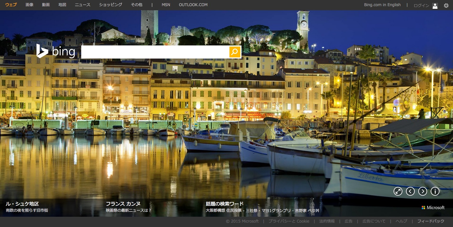The height and width of the screenshot is (227, 453).
Task: Click inside the Bing search box
Action: pos(155,52)
